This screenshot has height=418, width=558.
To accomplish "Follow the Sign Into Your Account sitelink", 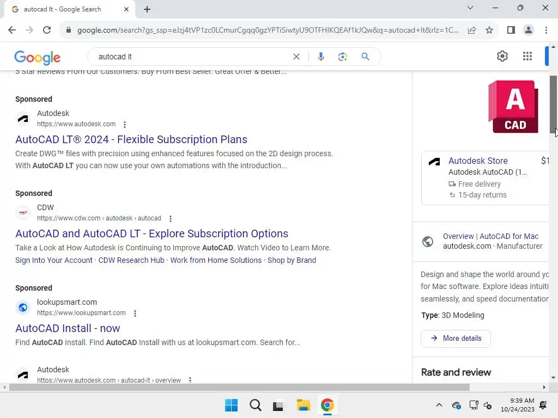I will [x=54, y=260].
